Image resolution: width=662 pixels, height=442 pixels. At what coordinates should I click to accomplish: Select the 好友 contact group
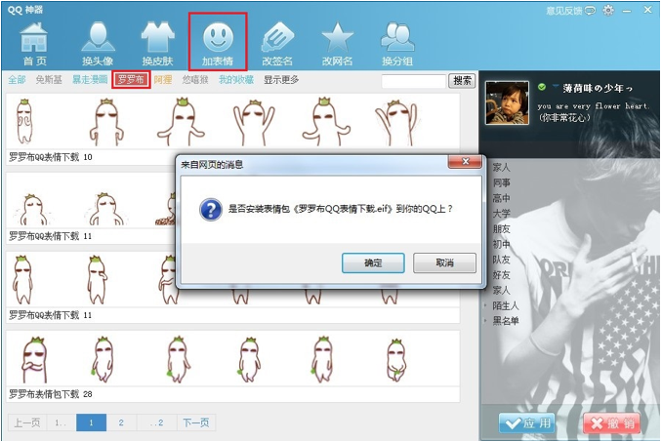coord(501,275)
